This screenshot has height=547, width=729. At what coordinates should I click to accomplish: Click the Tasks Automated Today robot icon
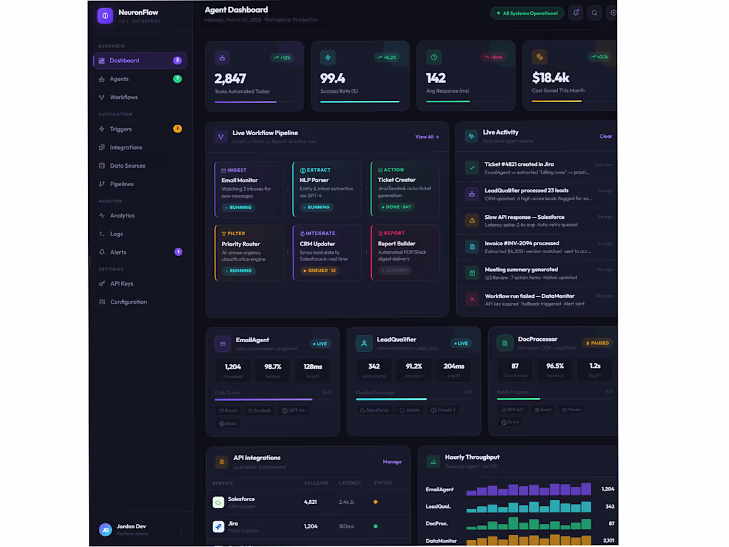(222, 58)
